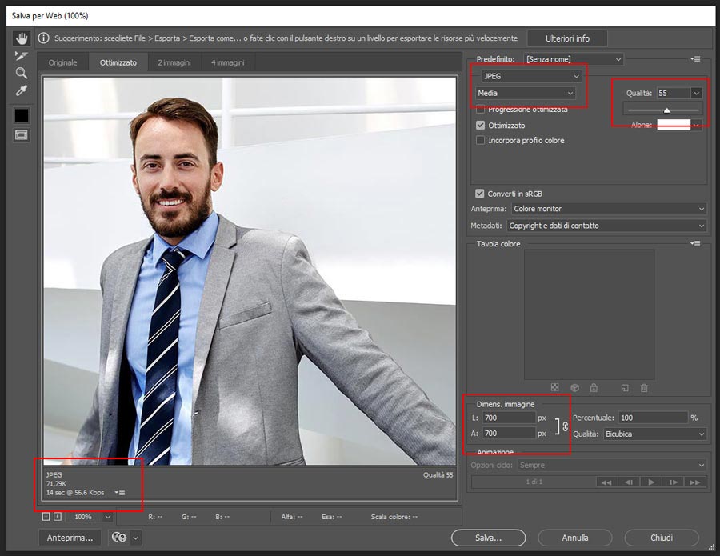Click the L width field

click(x=509, y=418)
